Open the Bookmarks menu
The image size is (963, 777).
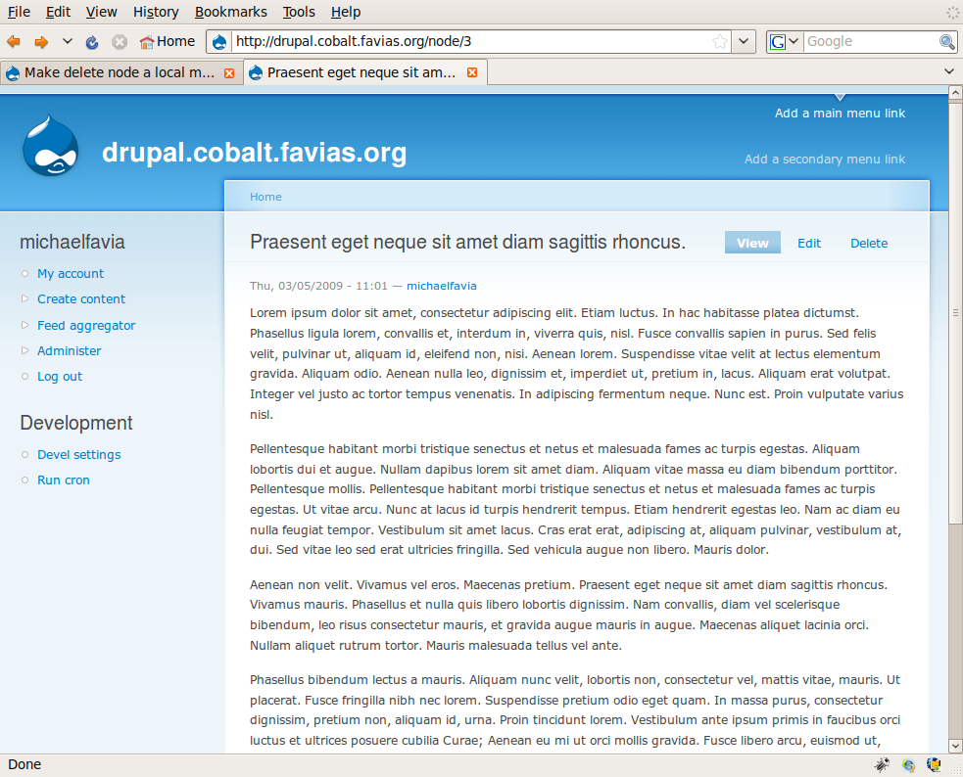(x=231, y=12)
